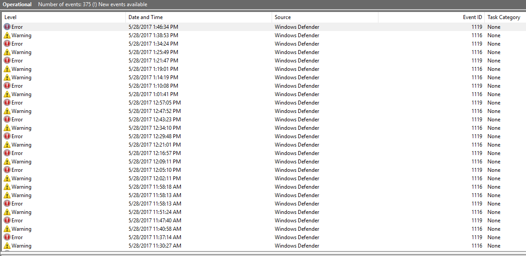Click Windows Defender source in 1:14:19 PM row

coord(297,77)
